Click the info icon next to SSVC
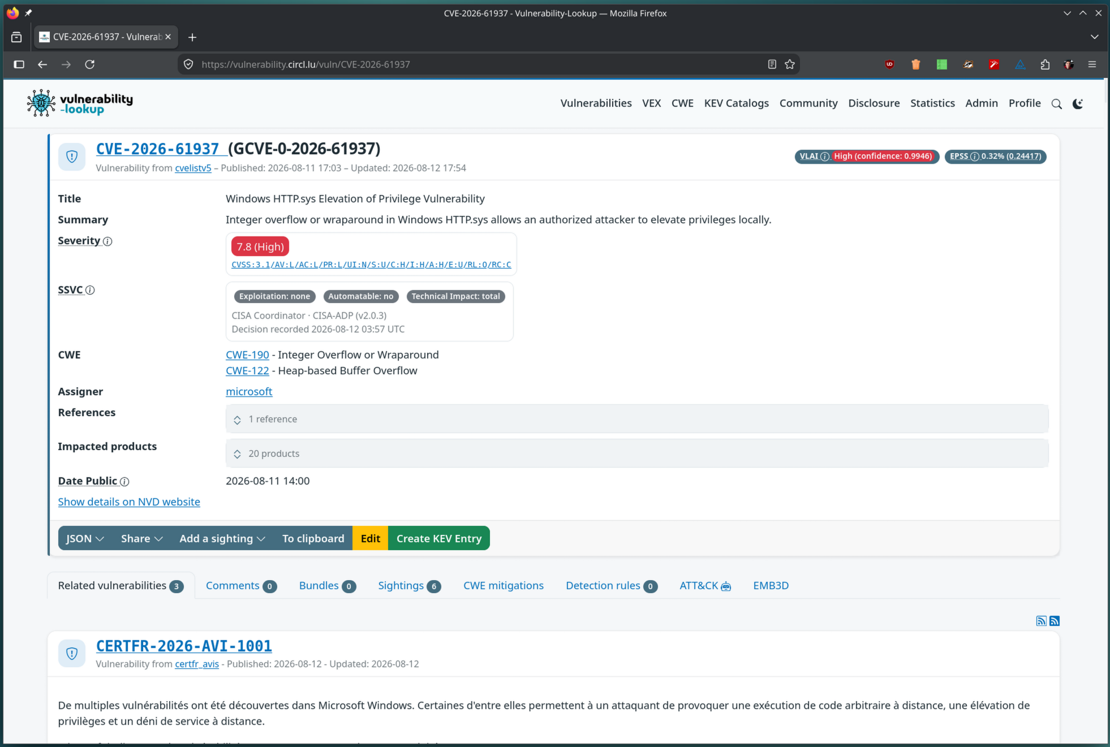 (90, 290)
